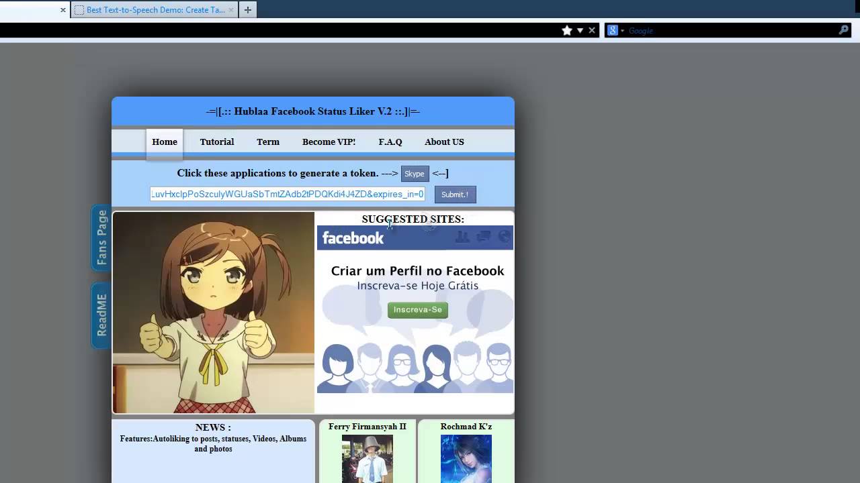This screenshot has width=860, height=483.
Task: Click the anime thumbs-up girl image
Action: pyautogui.click(x=214, y=313)
